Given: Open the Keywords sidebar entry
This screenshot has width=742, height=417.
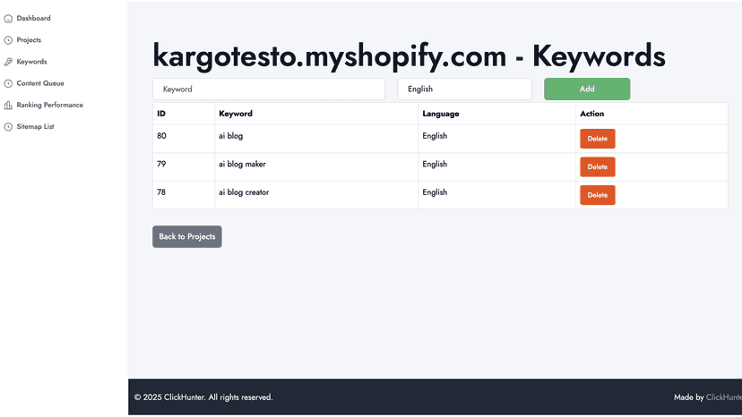Looking at the screenshot, I should click(31, 62).
